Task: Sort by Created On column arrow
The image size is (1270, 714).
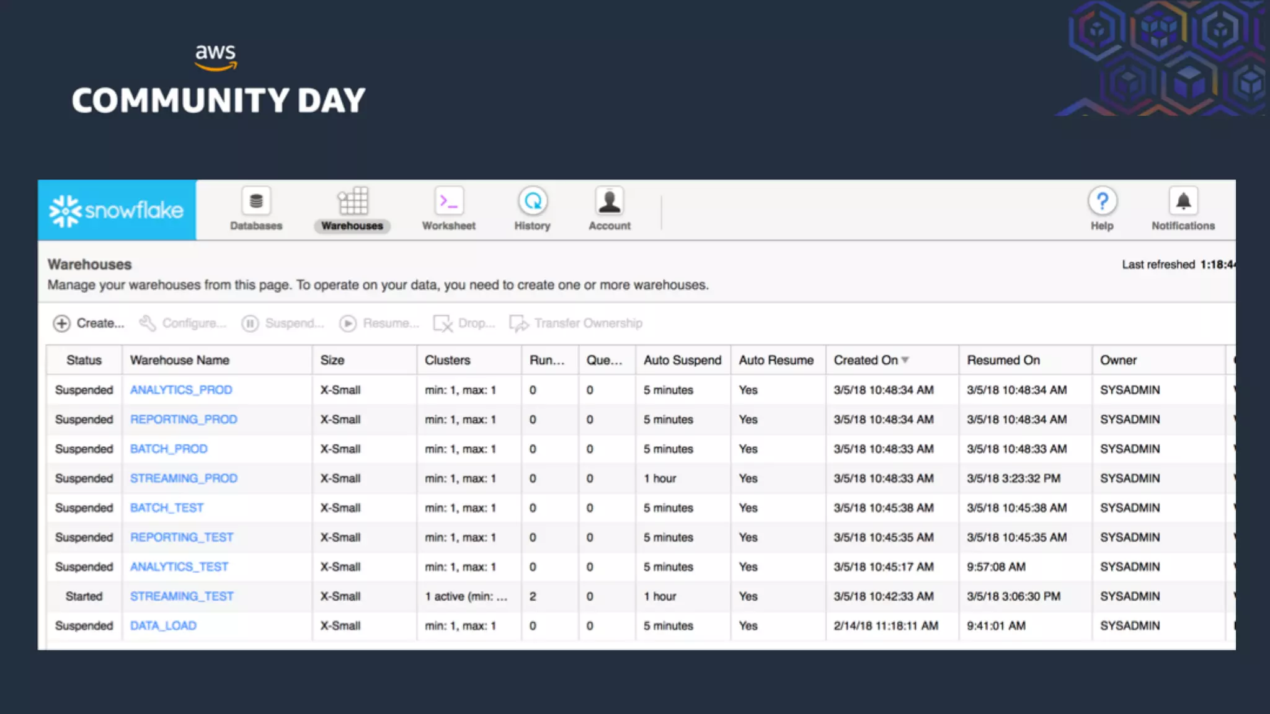Action: 905,360
